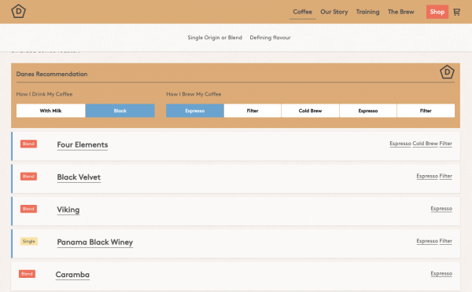Click Espresso link in Four Elements row

pos(400,144)
